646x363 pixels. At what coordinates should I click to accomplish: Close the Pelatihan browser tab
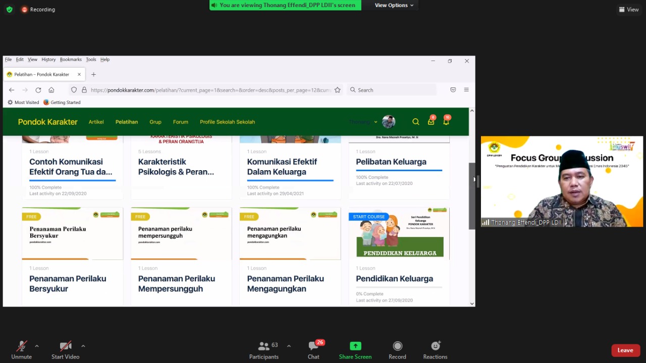[x=79, y=74]
